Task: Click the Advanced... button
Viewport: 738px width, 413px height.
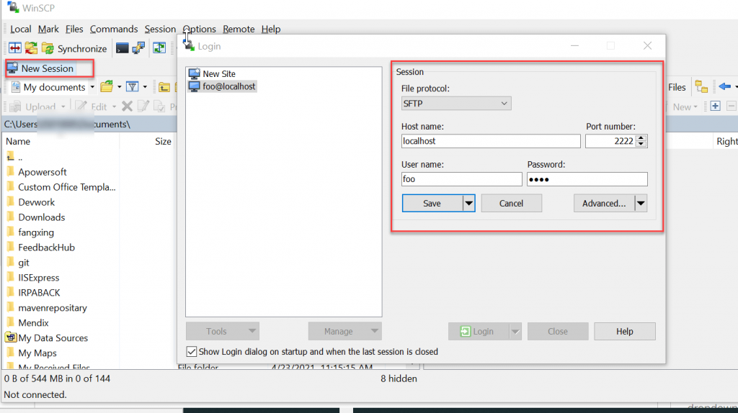Action: 604,204
